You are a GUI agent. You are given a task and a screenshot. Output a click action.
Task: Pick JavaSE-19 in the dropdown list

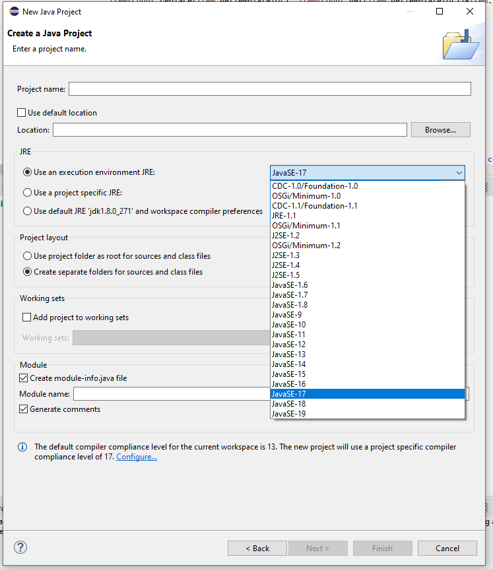click(289, 414)
